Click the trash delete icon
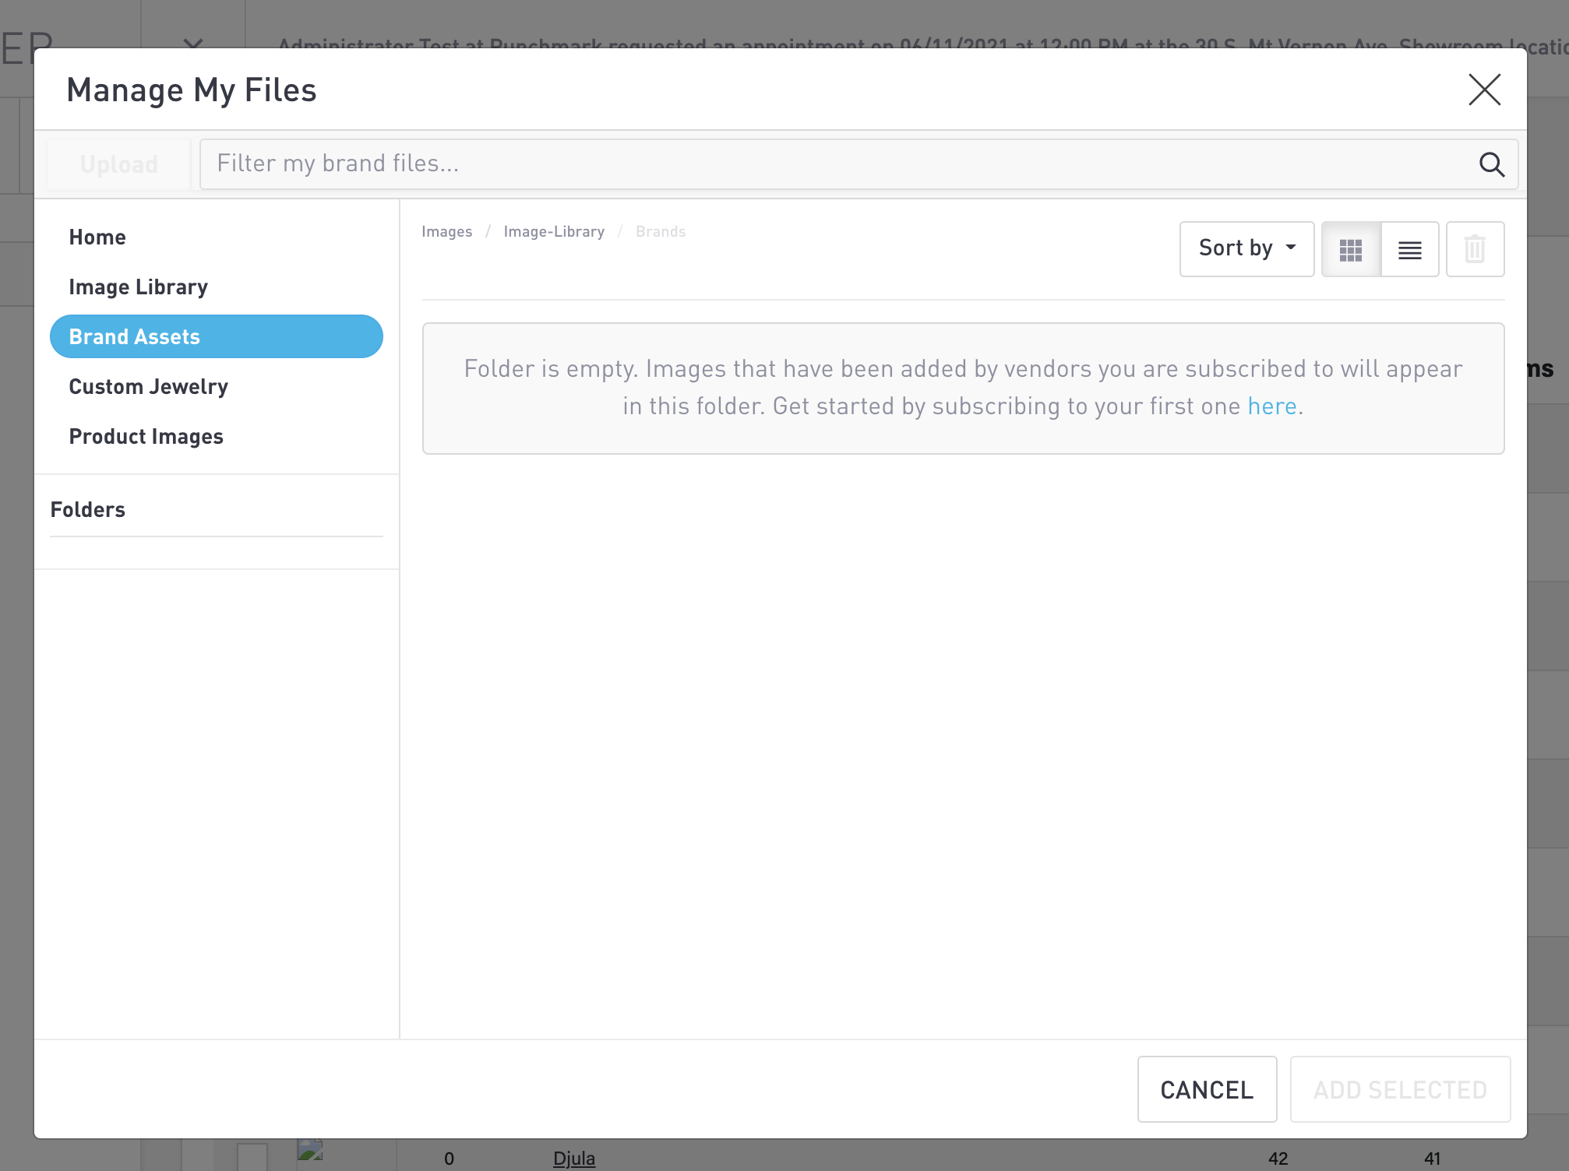The width and height of the screenshot is (1569, 1171). [1474, 250]
